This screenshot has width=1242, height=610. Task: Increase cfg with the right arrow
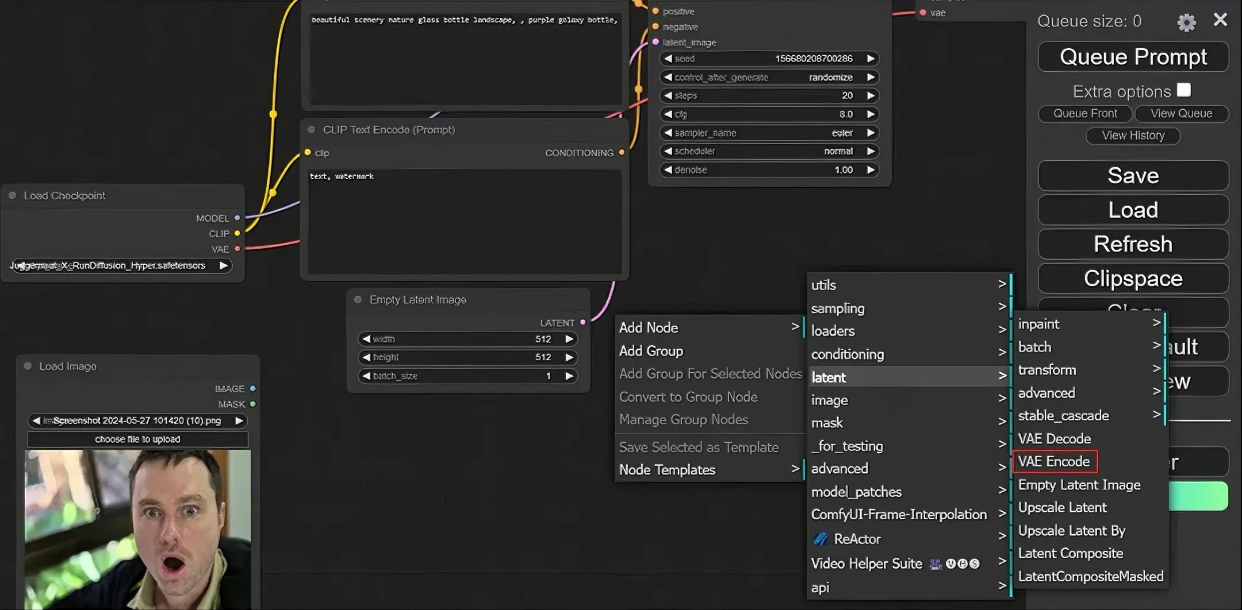pyautogui.click(x=871, y=114)
